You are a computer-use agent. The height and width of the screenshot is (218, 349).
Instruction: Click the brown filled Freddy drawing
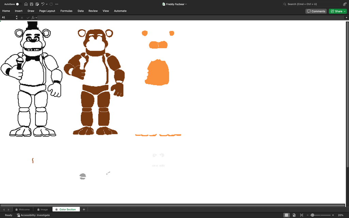(x=94, y=82)
